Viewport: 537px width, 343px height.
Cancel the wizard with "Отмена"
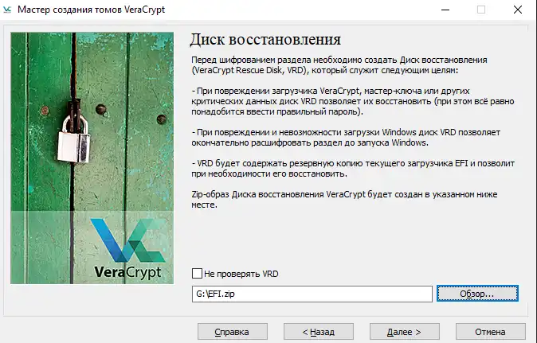[x=489, y=331]
